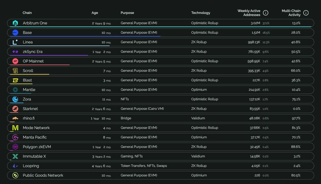Sort by Chain column header

[27, 13]
